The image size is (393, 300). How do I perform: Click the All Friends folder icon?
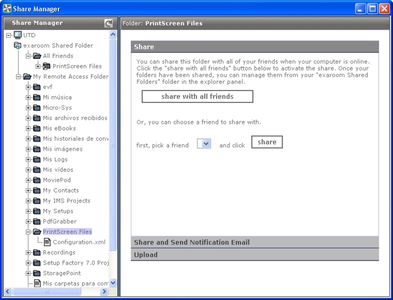point(37,56)
